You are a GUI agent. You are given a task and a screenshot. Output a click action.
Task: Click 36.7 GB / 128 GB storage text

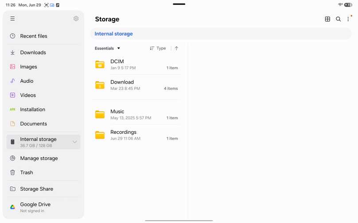coord(36,146)
